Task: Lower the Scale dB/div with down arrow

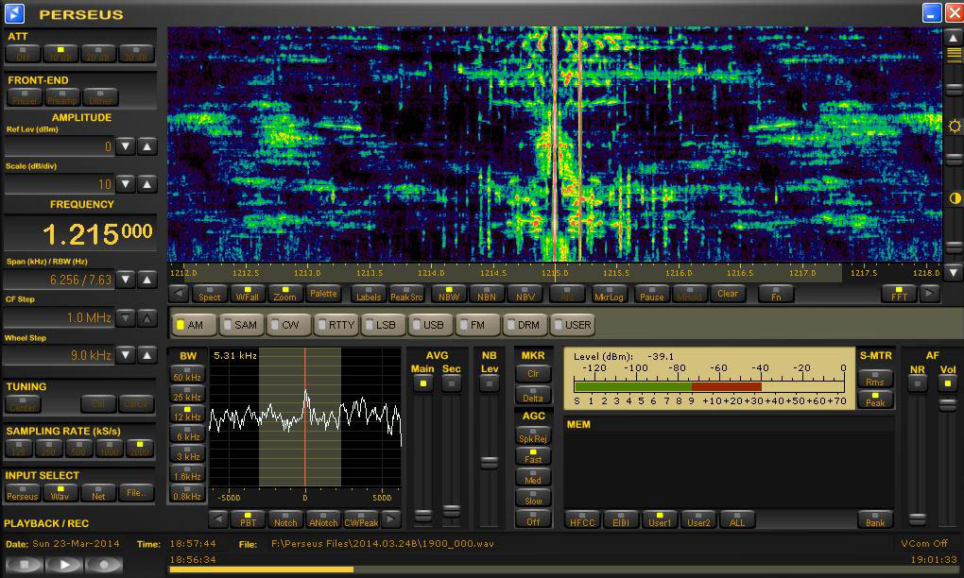Action: point(126,184)
